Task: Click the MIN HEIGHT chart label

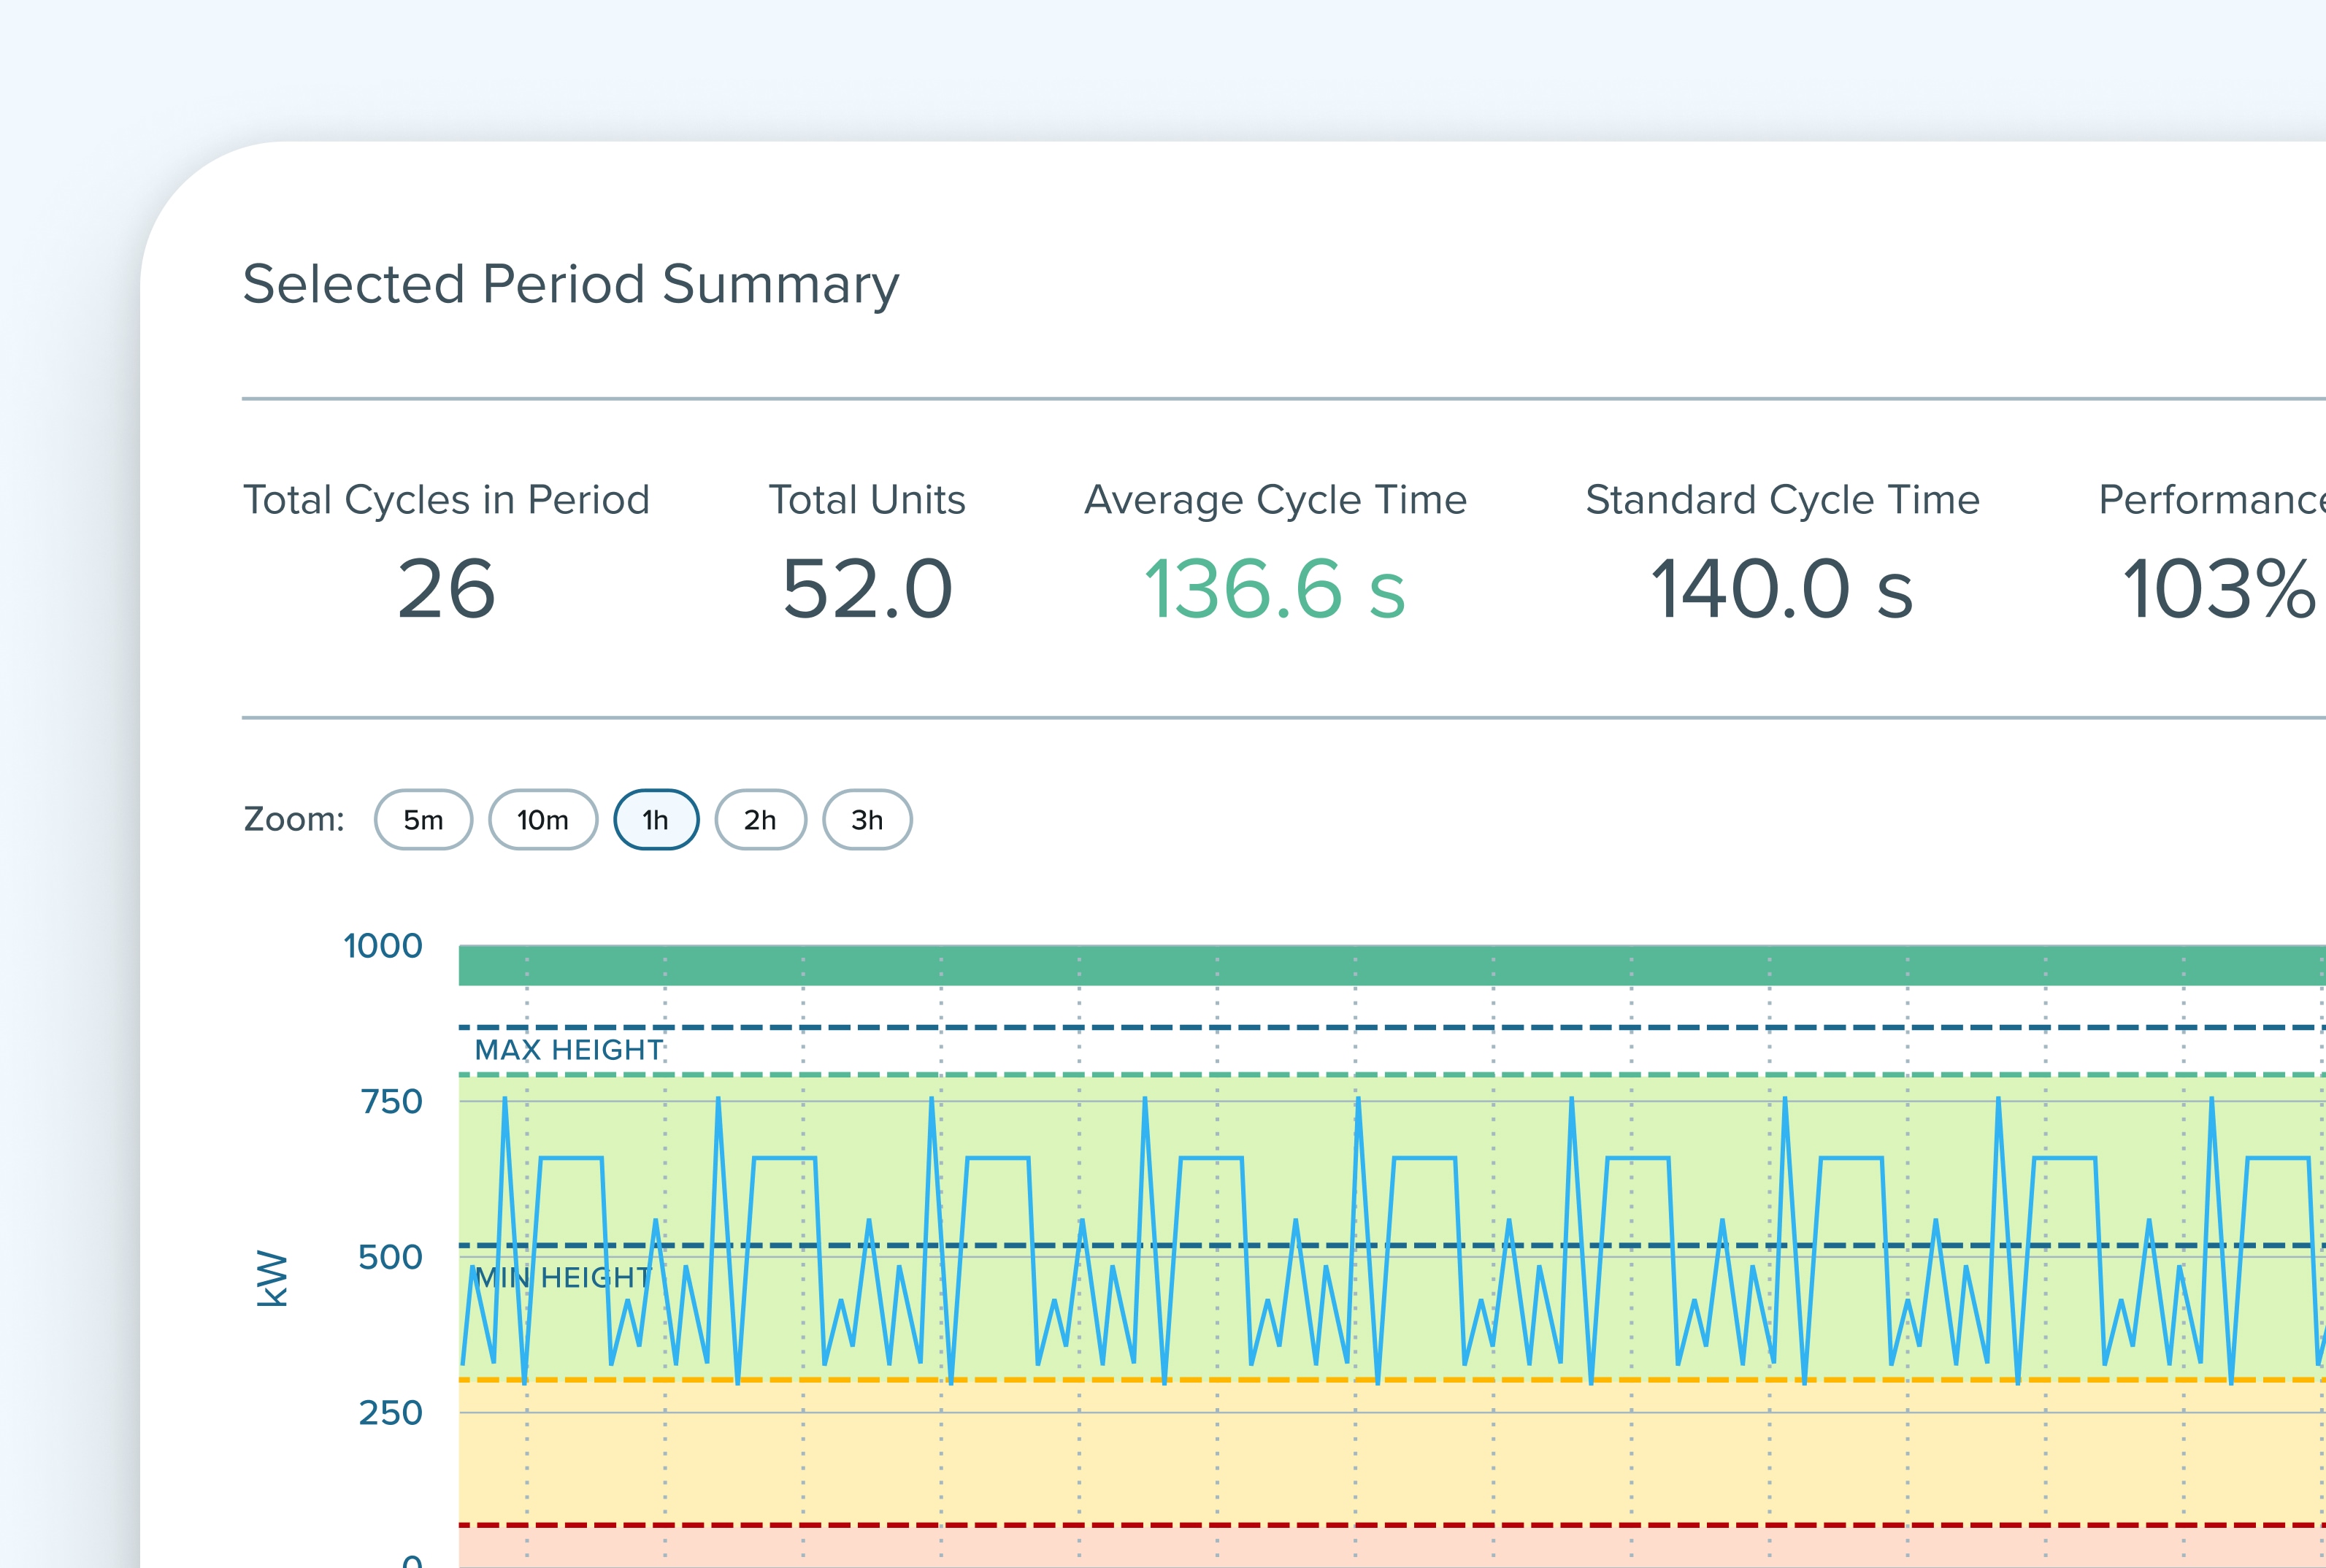Action: [563, 1278]
